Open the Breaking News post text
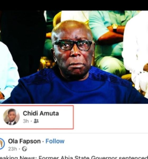 (74, 157)
